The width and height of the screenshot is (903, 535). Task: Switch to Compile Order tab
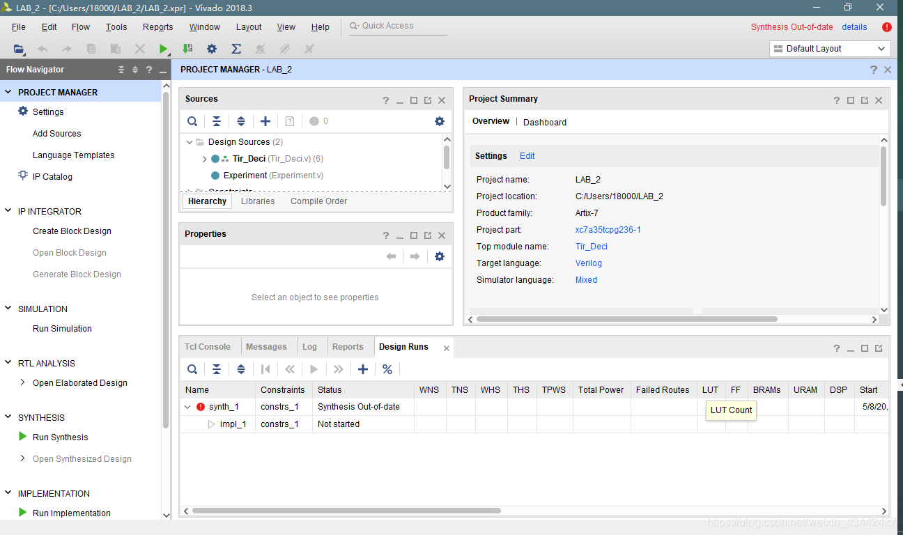click(319, 201)
